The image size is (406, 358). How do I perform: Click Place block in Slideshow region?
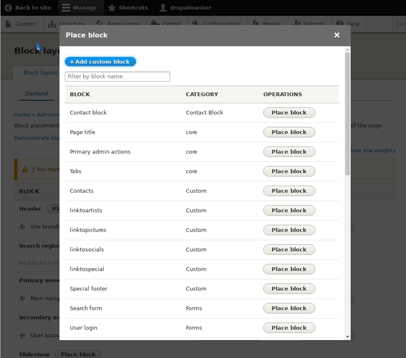pos(78,354)
